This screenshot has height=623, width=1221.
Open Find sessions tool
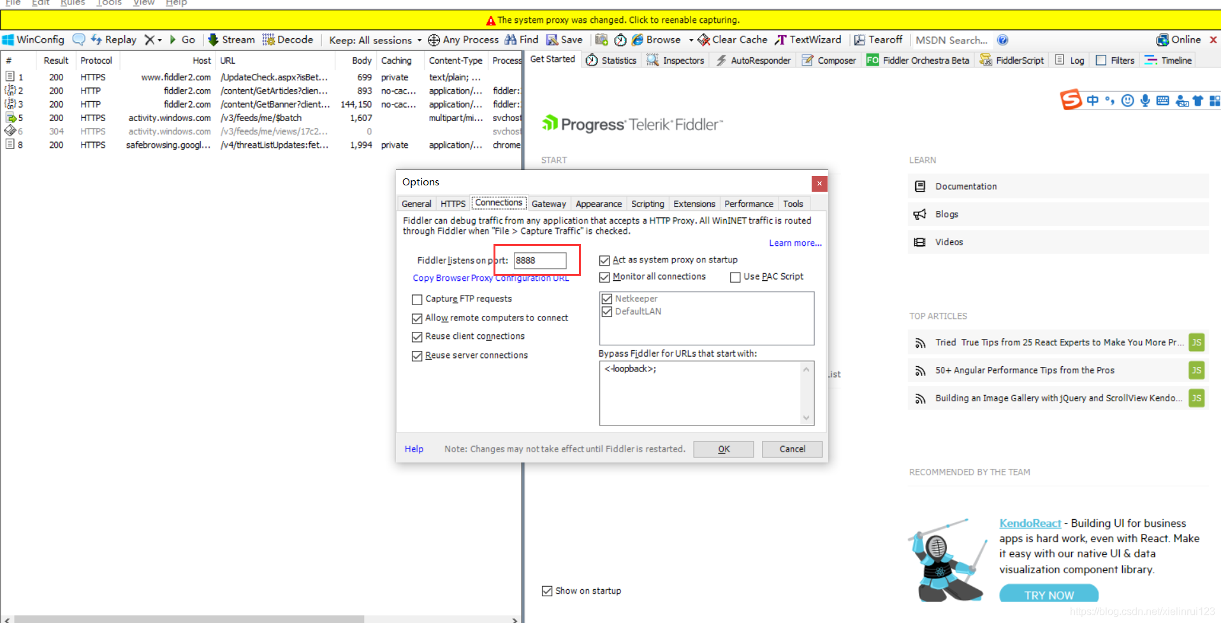pos(522,39)
